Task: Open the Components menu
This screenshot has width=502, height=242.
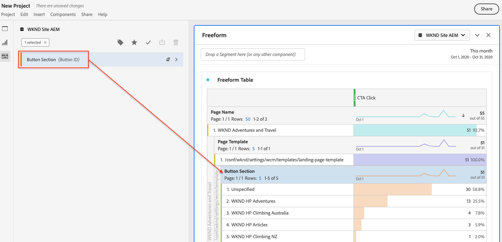Action: (x=63, y=14)
